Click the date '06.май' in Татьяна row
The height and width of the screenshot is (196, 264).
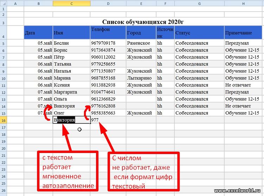tap(38, 64)
